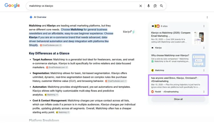Submit search with magnifying glass icon
The height and width of the screenshot is (124, 214).
click(161, 6)
